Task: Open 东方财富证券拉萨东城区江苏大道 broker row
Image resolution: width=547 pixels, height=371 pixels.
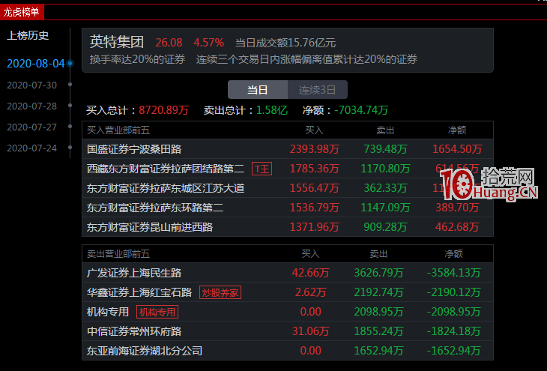Action: coord(288,188)
